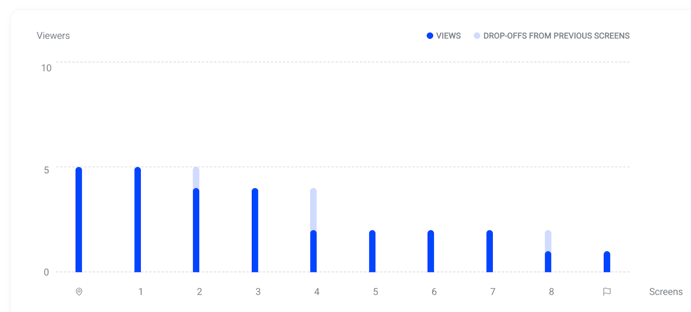Viewport: 691px width, 312px height.
Task: Click the views bar for screen 1
Action: pos(138,220)
